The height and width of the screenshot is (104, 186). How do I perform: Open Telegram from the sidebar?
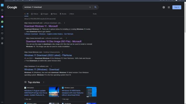(x=2, y=27)
